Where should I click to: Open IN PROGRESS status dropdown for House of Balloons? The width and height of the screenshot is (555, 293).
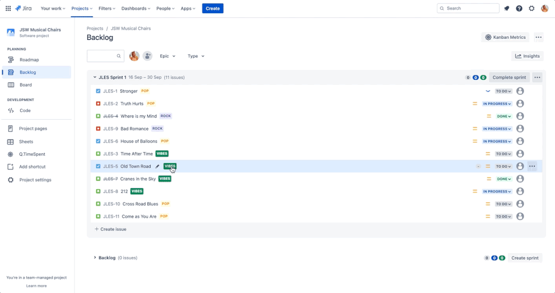coord(497,141)
